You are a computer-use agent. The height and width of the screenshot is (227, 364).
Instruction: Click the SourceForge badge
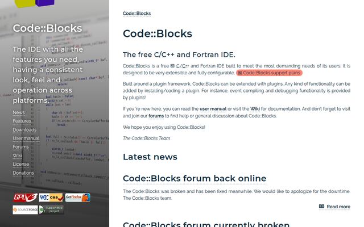click(x=25, y=209)
